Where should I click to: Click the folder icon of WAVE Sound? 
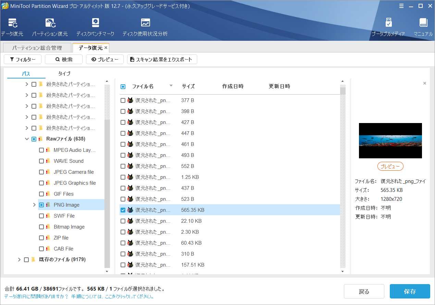coord(48,161)
